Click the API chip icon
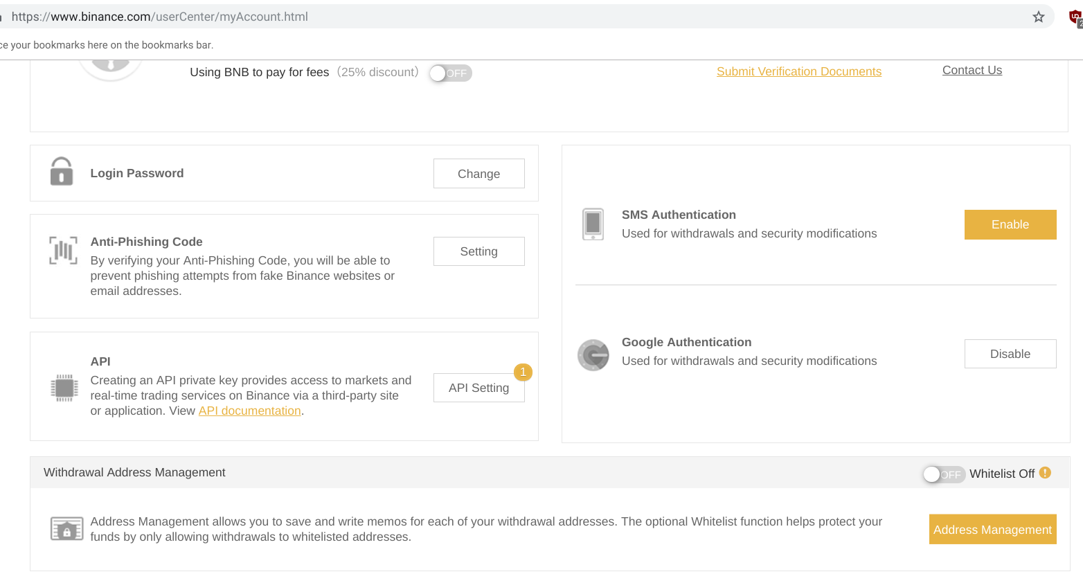Screen dimensions: 1083x574 click(64, 388)
